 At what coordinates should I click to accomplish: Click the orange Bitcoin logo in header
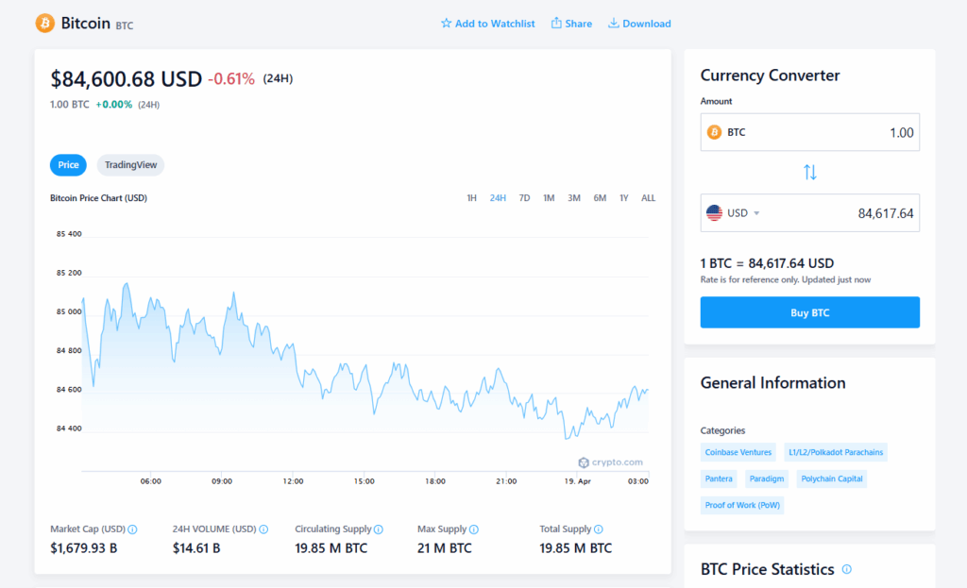click(44, 23)
